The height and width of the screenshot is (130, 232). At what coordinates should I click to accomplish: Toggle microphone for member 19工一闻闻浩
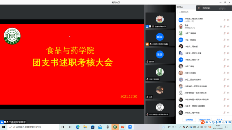pyautogui.click(x=224, y=40)
